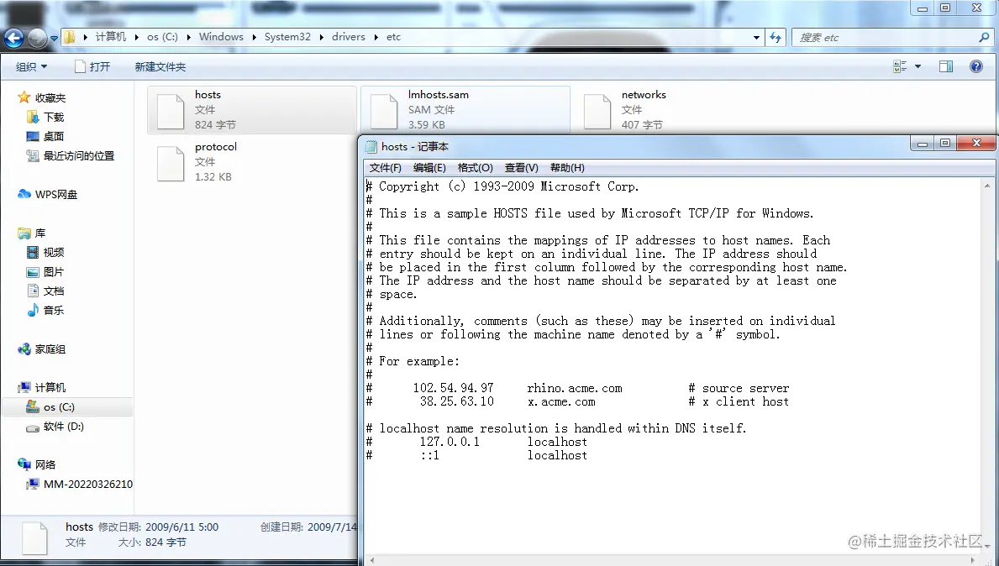Click the 打开 button in the Explorer toolbar
Image resolution: width=999 pixels, height=566 pixels.
point(92,67)
